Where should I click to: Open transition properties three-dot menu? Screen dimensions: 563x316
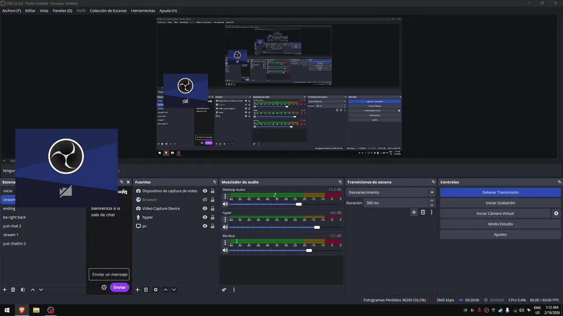[x=431, y=212]
